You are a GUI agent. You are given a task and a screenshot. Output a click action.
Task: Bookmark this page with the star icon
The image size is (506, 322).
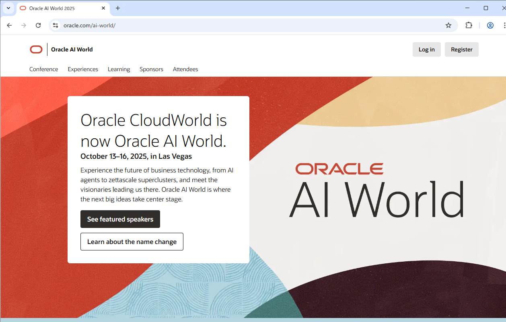(x=448, y=25)
